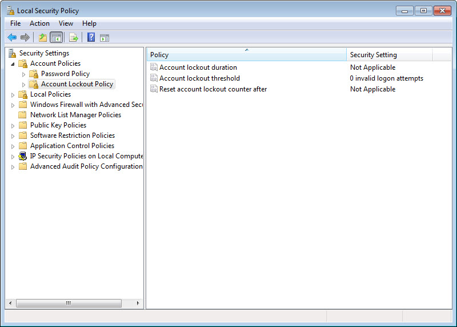Click the Up One Level folder icon
457x327 pixels.
tap(43, 38)
